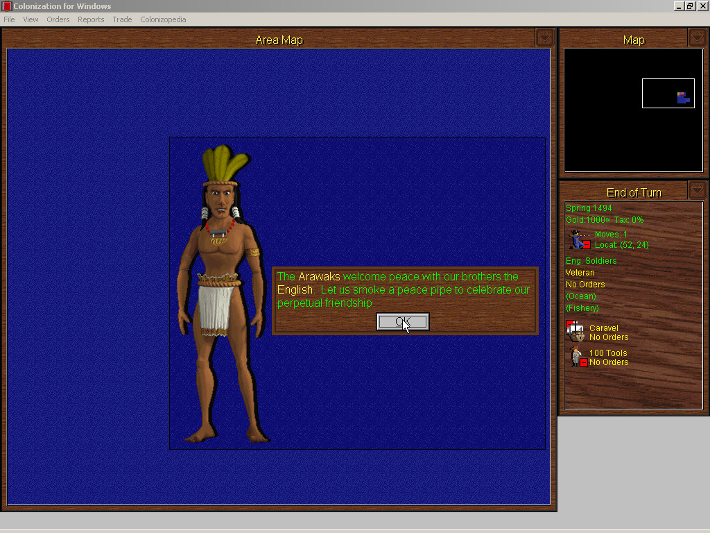Restore down the Colonization window
This screenshot has width=710, height=533.
[x=689, y=6]
